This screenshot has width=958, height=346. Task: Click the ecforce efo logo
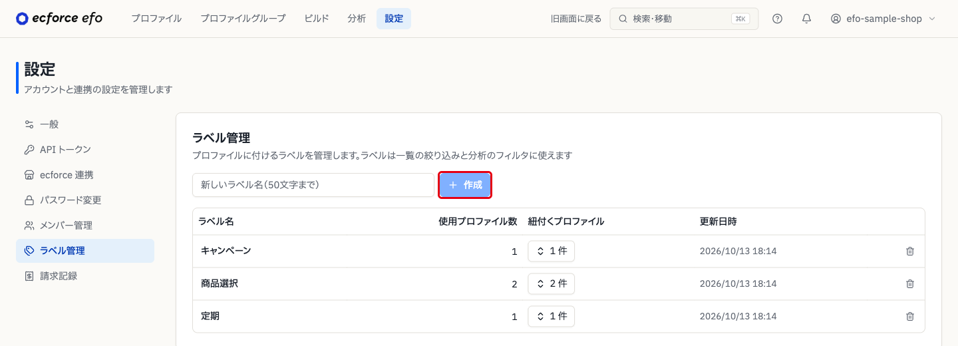pyautogui.click(x=59, y=19)
